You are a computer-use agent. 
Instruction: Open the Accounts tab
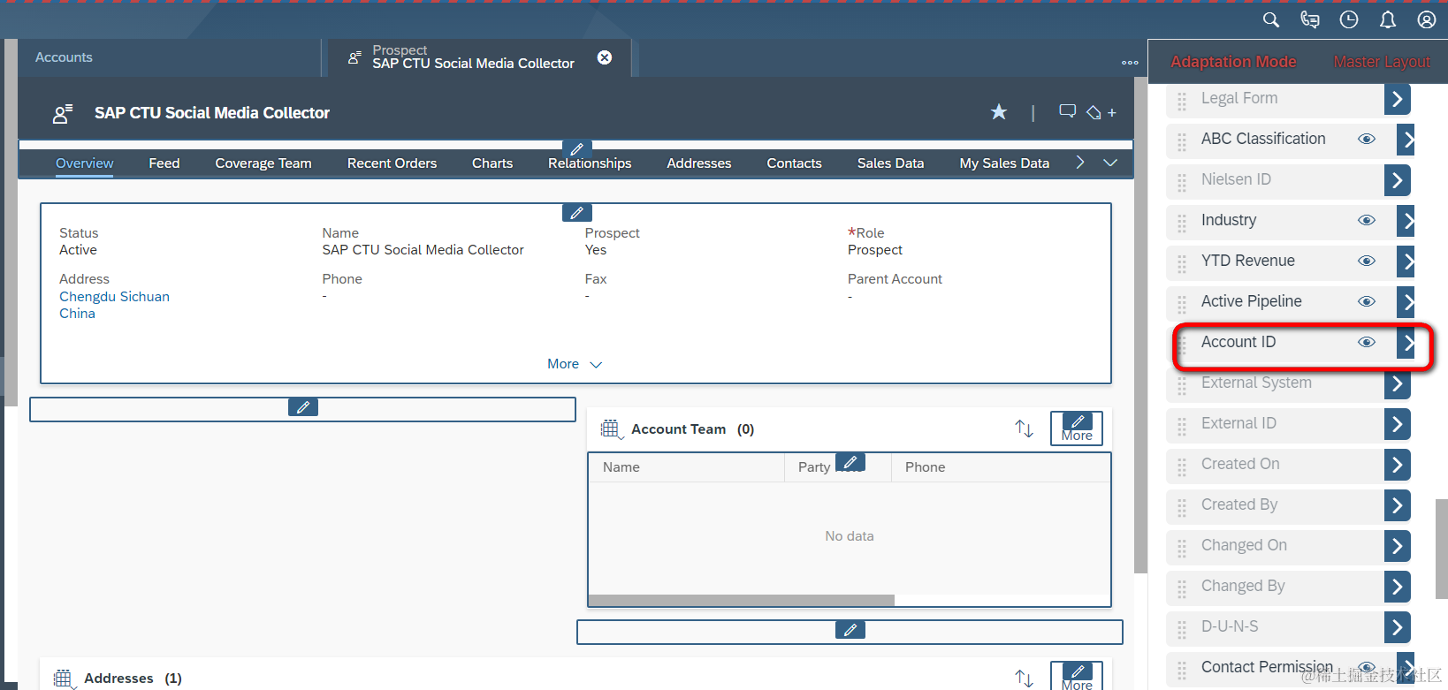click(64, 57)
